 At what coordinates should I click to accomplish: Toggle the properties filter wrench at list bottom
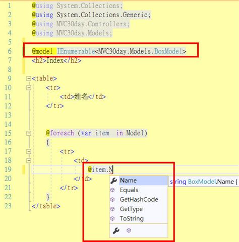click(116, 230)
